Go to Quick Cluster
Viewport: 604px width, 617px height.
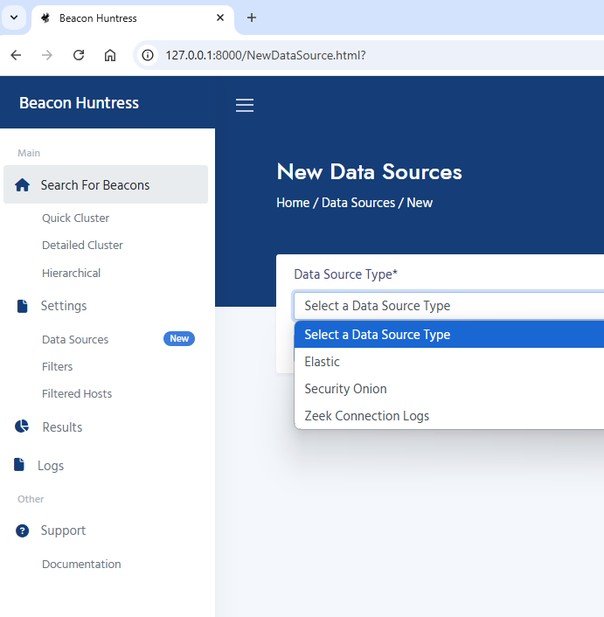tap(75, 218)
